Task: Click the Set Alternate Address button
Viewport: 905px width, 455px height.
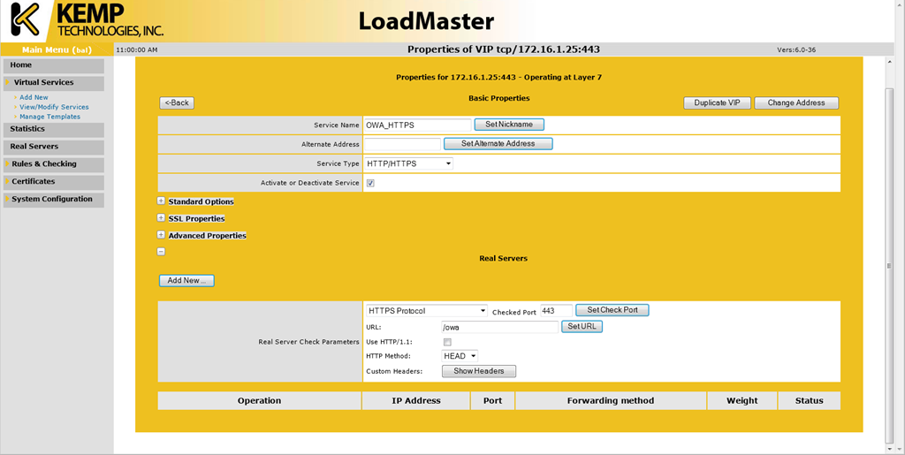Action: click(x=498, y=144)
